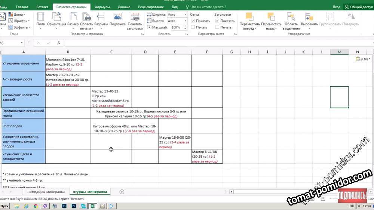Viewport: 374px width, 210px height.
Task: Click the Chrome icon in the taskbar
Action: [x=36, y=206]
